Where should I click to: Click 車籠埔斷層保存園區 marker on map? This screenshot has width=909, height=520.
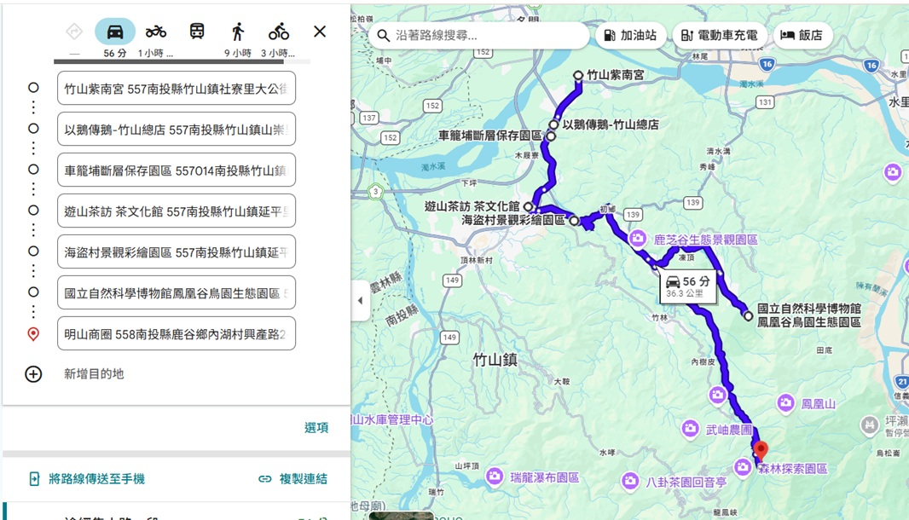pyautogui.click(x=551, y=136)
